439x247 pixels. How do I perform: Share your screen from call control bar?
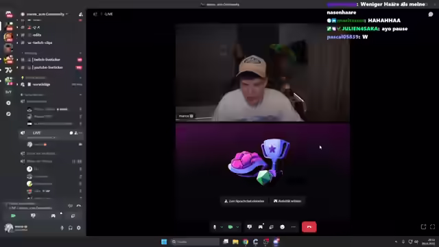250,227
